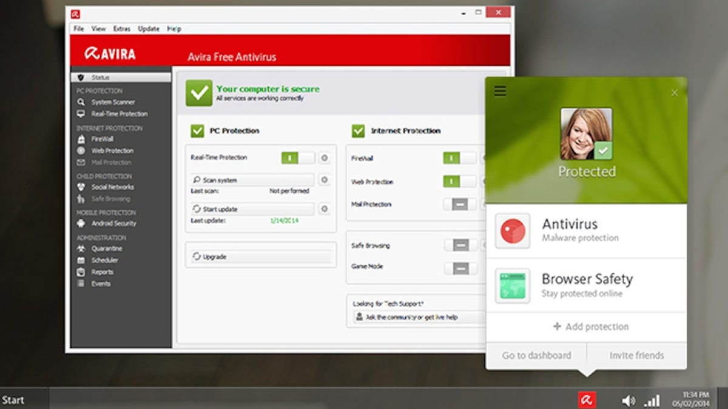Click the user profile photo thumbnail
Screen dimensions: 728x409
[586, 134]
